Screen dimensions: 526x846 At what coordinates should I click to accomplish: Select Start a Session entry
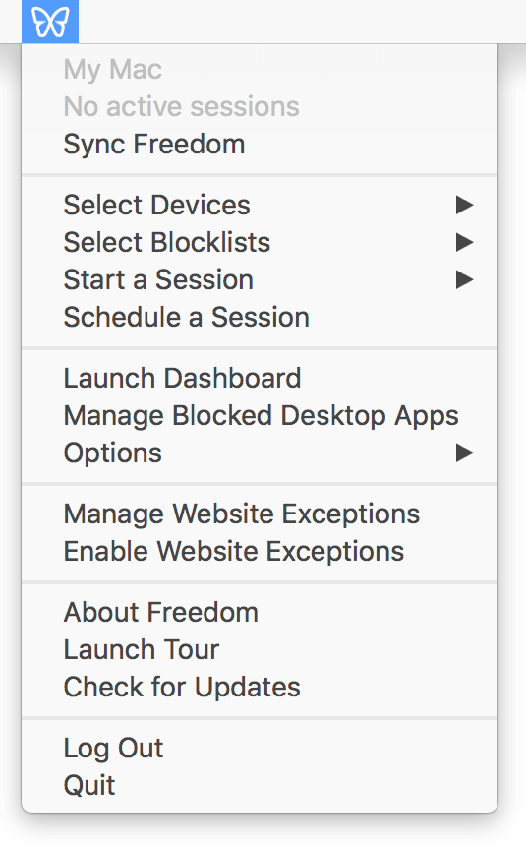(260, 279)
